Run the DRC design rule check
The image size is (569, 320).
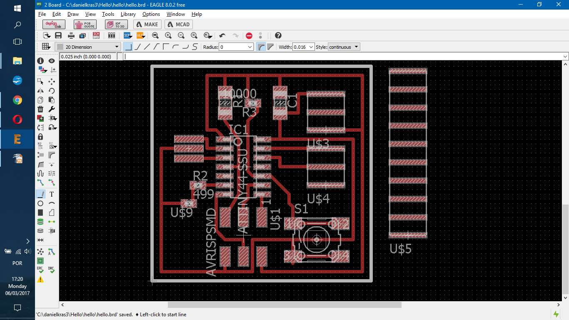[51, 270]
